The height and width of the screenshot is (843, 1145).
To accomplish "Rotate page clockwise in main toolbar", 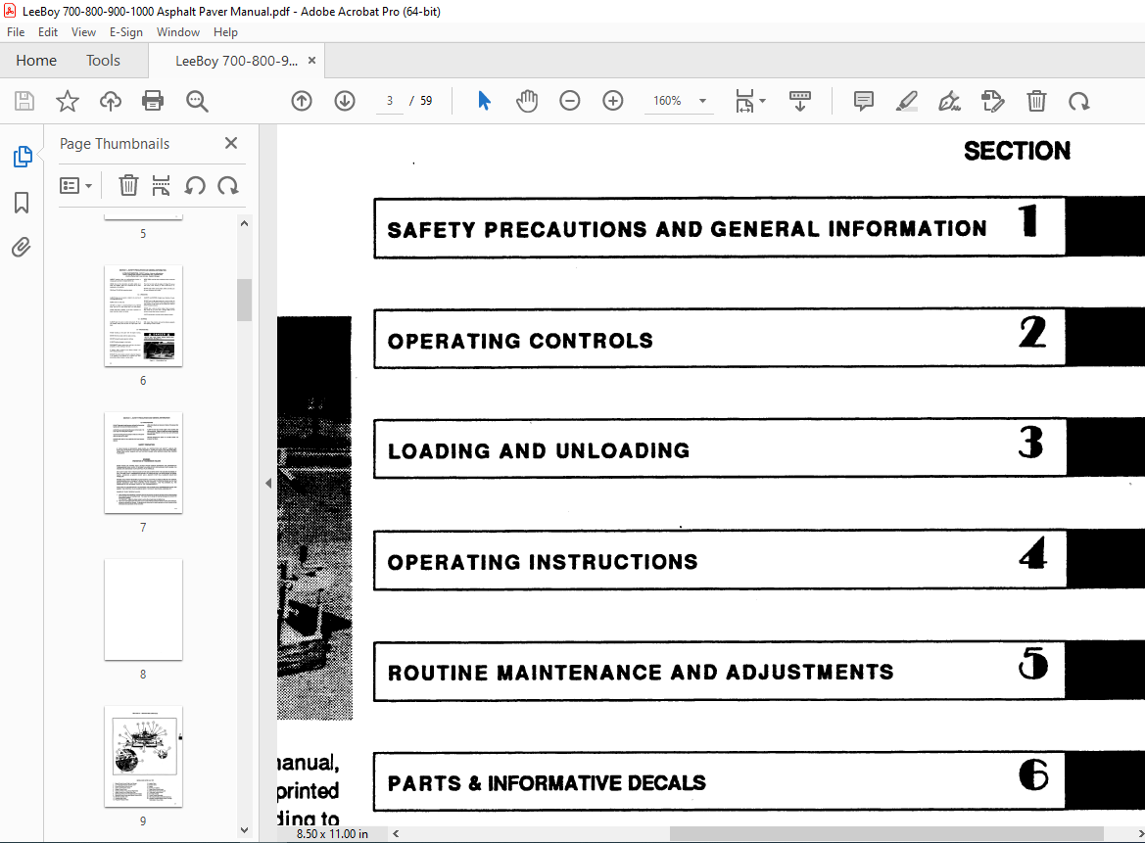I will 1078,101.
